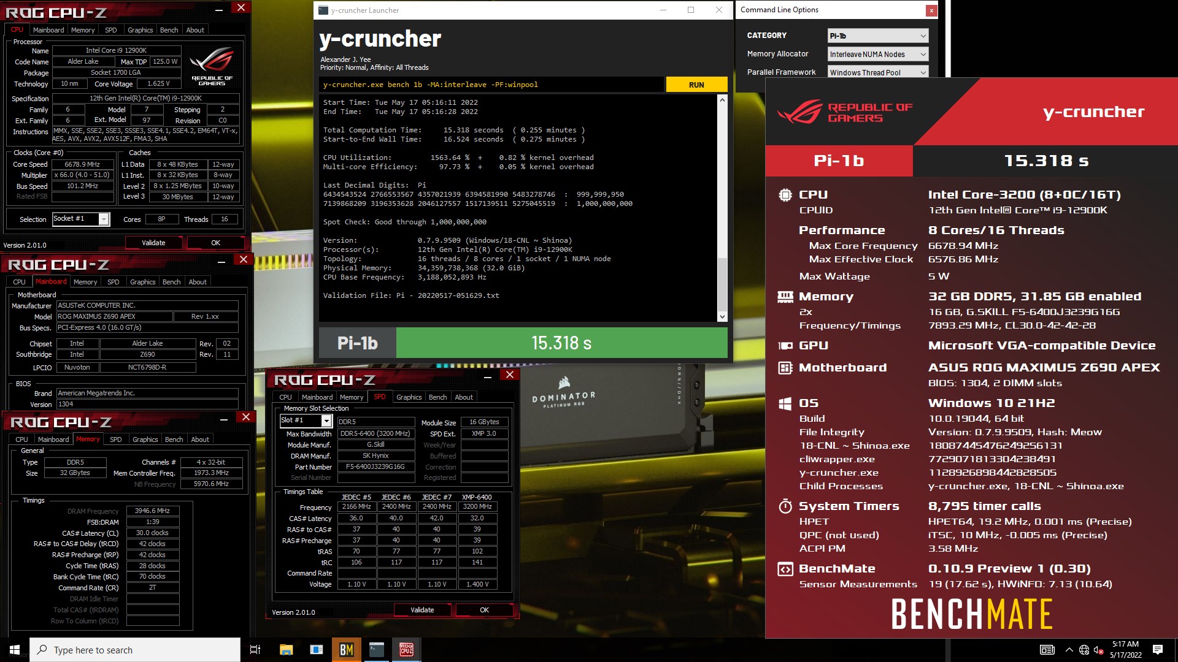Click the System Timers stopwatch icon
Viewport: 1178px width, 662px height.
(x=785, y=506)
